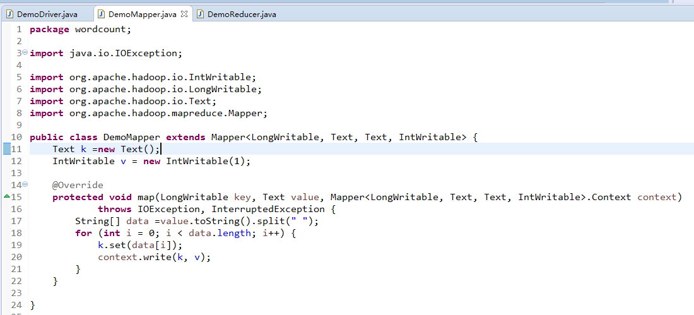The image size is (694, 315).
Task: Click InterruptedException in the throws clause
Action: click(x=268, y=209)
